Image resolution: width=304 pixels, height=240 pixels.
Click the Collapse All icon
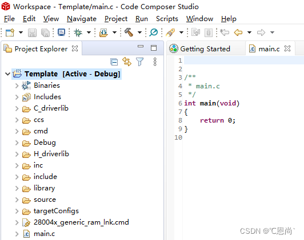pyautogui.click(x=114, y=62)
